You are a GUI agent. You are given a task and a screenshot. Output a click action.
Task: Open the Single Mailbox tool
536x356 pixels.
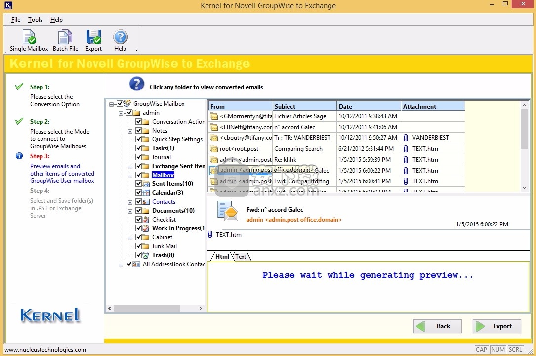pos(29,41)
